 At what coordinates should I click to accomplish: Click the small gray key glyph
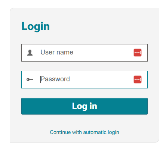30,79
